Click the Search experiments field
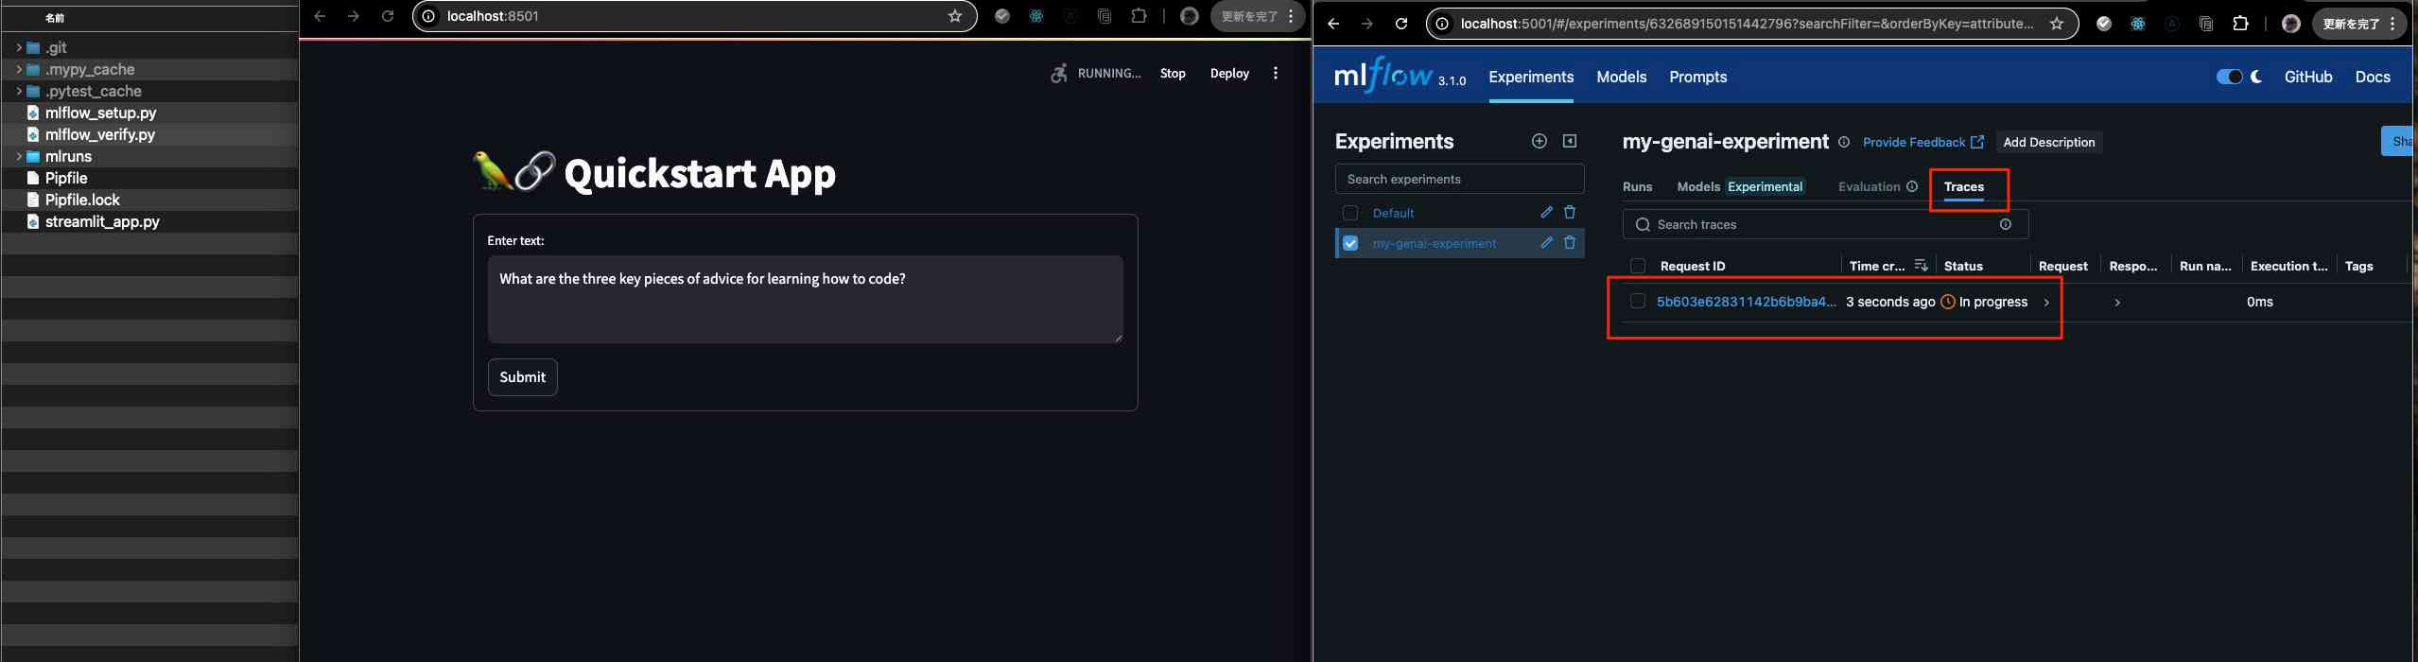2418x662 pixels. 1459,179
